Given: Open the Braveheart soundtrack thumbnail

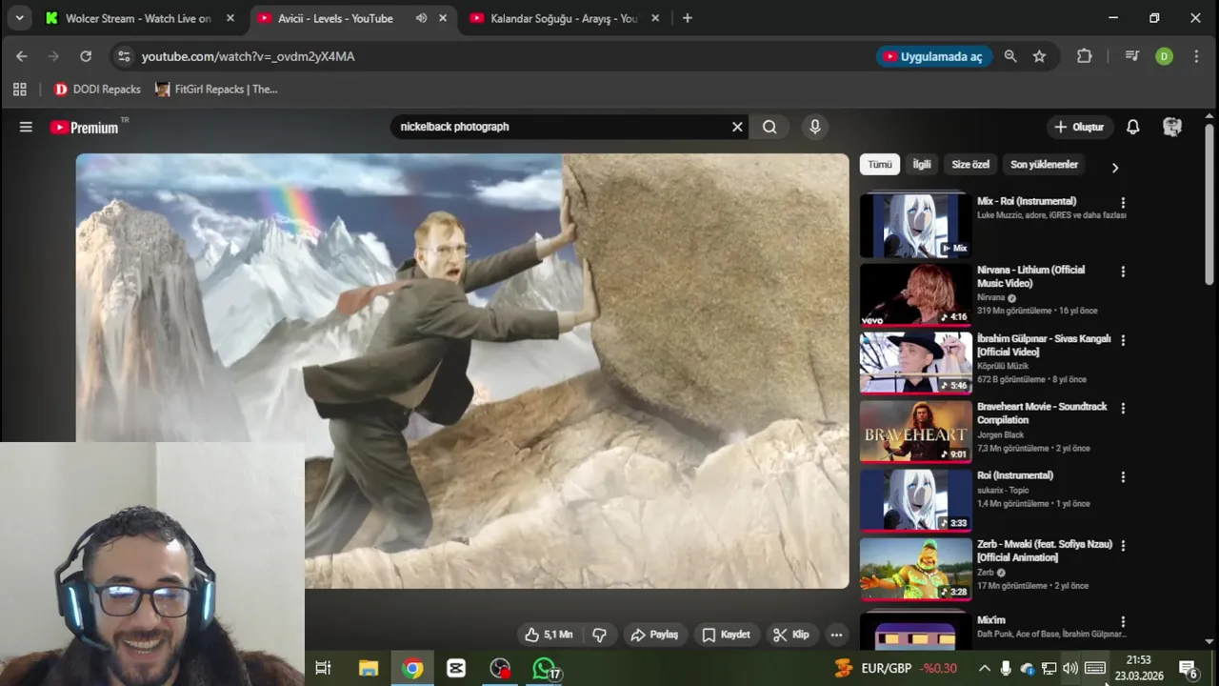Looking at the screenshot, I should 916,431.
